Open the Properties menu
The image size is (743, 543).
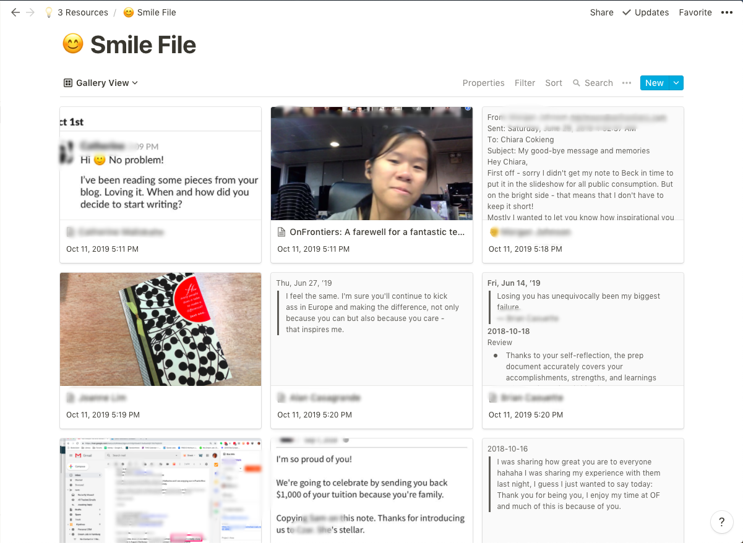click(483, 82)
